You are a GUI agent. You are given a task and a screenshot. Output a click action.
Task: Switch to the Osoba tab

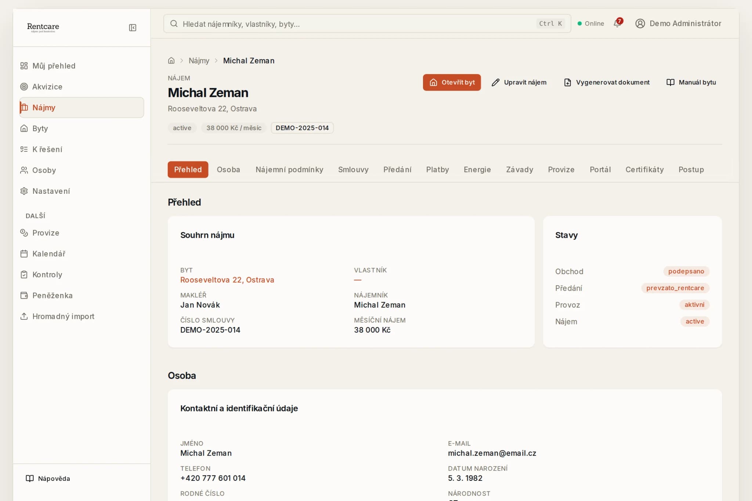click(228, 170)
